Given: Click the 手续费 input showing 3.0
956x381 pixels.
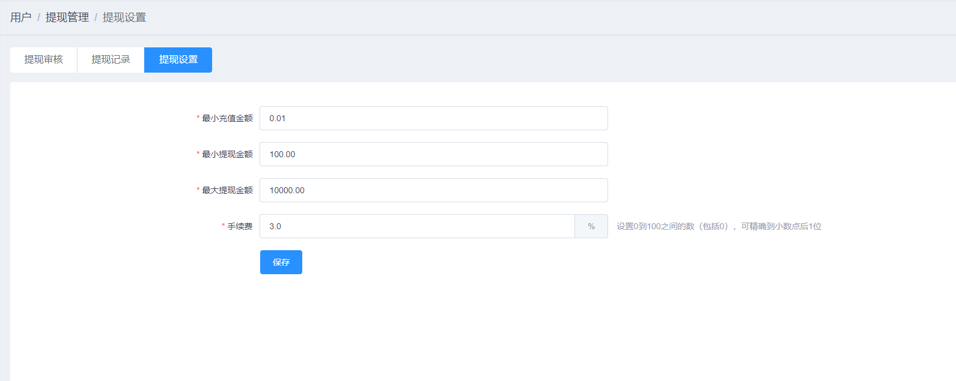Looking at the screenshot, I should tap(417, 226).
